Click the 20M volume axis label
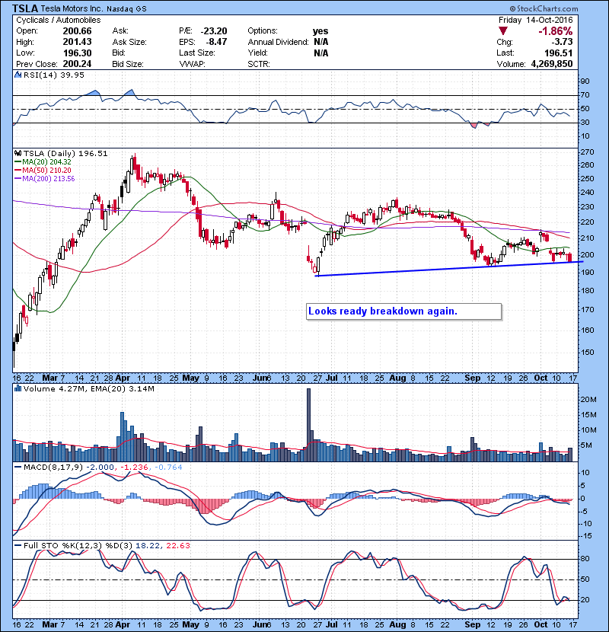609x632 pixels. click(588, 400)
